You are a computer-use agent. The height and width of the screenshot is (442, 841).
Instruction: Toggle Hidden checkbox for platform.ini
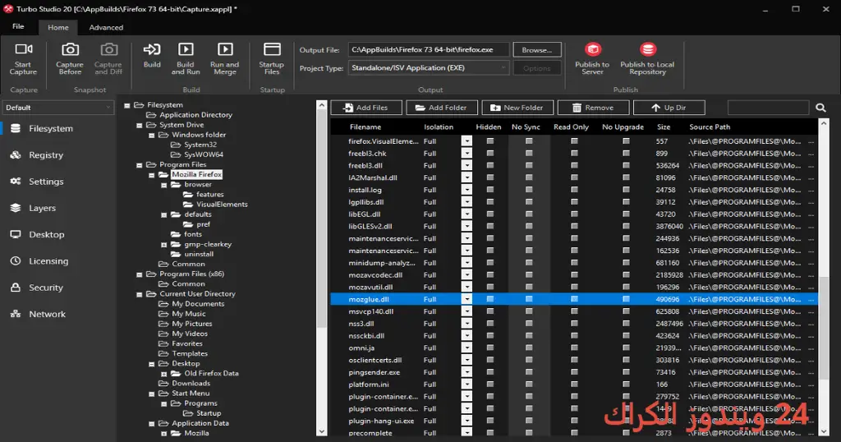coord(489,384)
